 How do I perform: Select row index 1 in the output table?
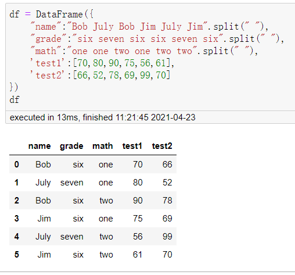[x=17, y=183]
